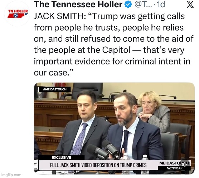Click the Tennessee state shape in the logo

tap(18, 16)
